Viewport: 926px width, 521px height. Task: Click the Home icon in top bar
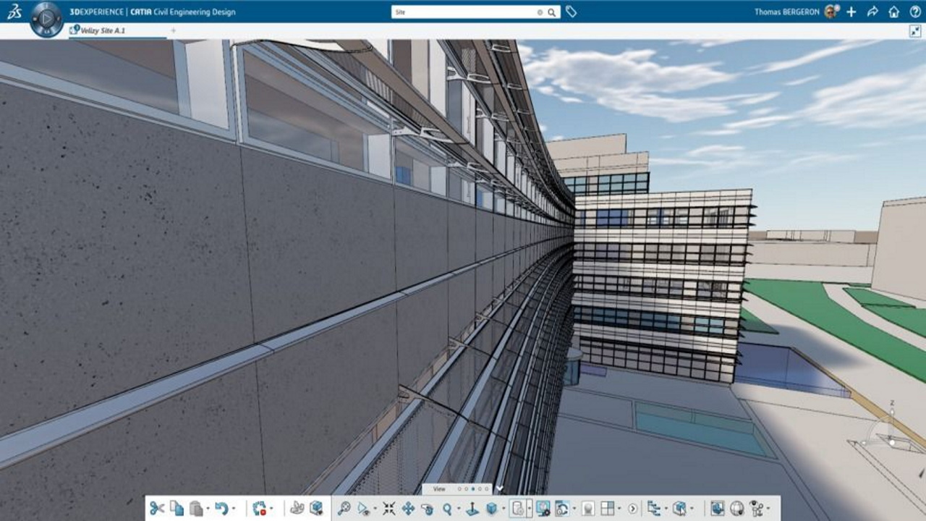pos(894,12)
